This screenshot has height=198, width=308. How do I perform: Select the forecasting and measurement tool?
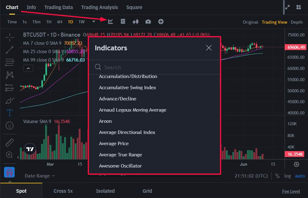tap(10, 88)
